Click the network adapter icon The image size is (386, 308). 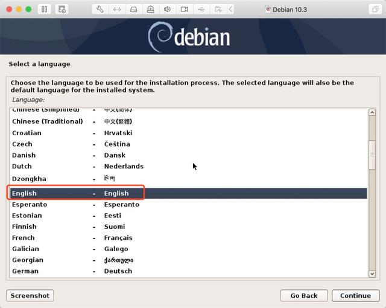[x=116, y=10]
